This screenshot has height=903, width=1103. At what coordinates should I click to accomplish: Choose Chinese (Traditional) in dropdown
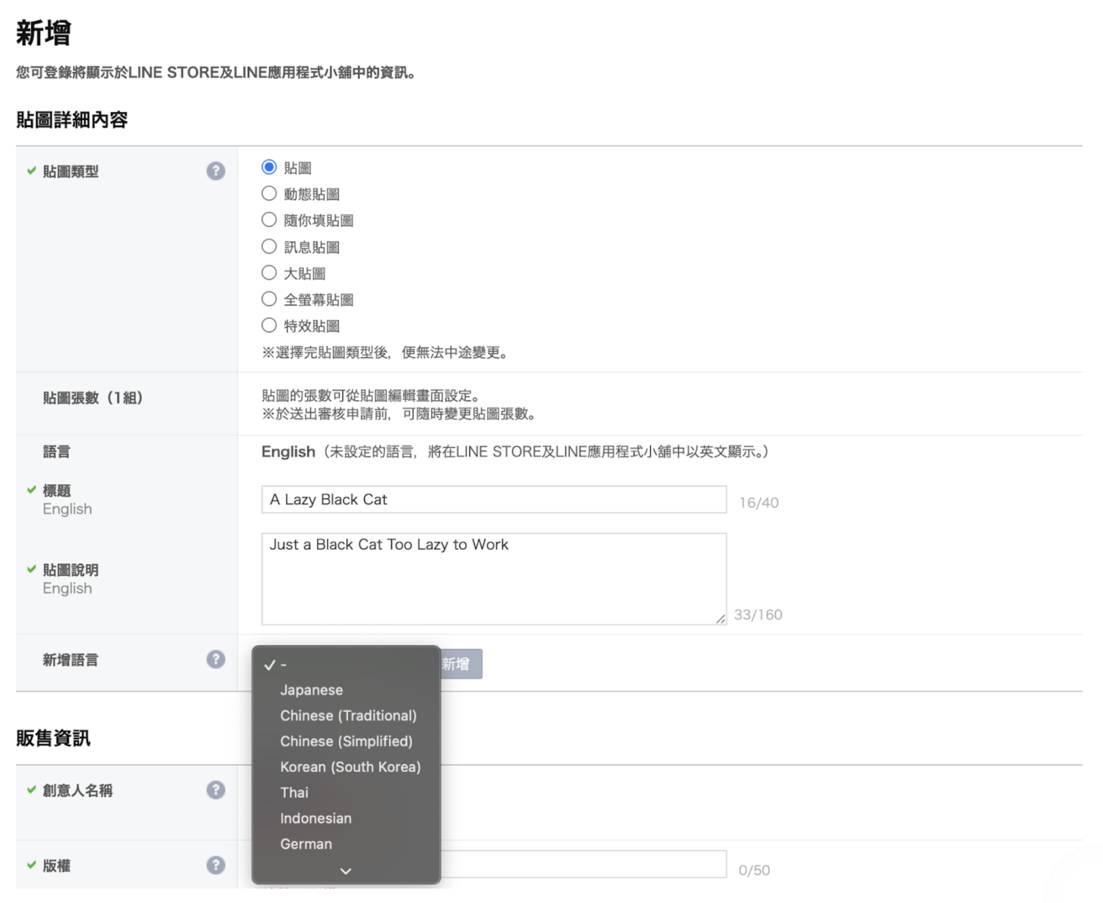pyautogui.click(x=348, y=716)
